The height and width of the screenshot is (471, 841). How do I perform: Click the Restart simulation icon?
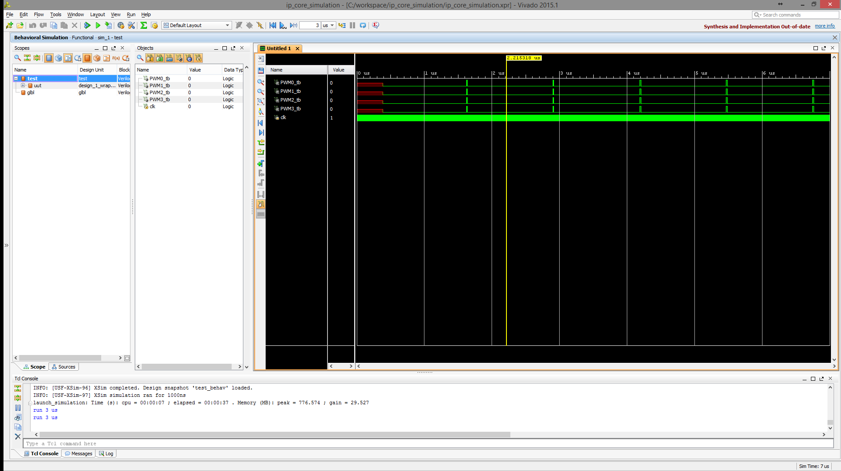point(273,25)
